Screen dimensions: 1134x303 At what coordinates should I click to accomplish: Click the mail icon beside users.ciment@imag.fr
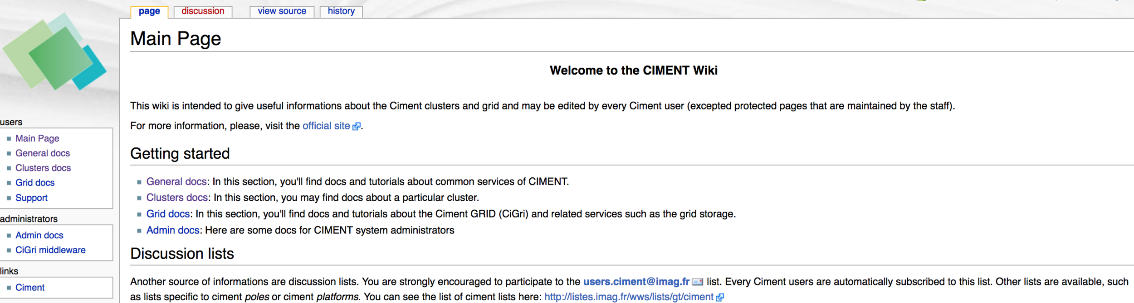pos(698,282)
